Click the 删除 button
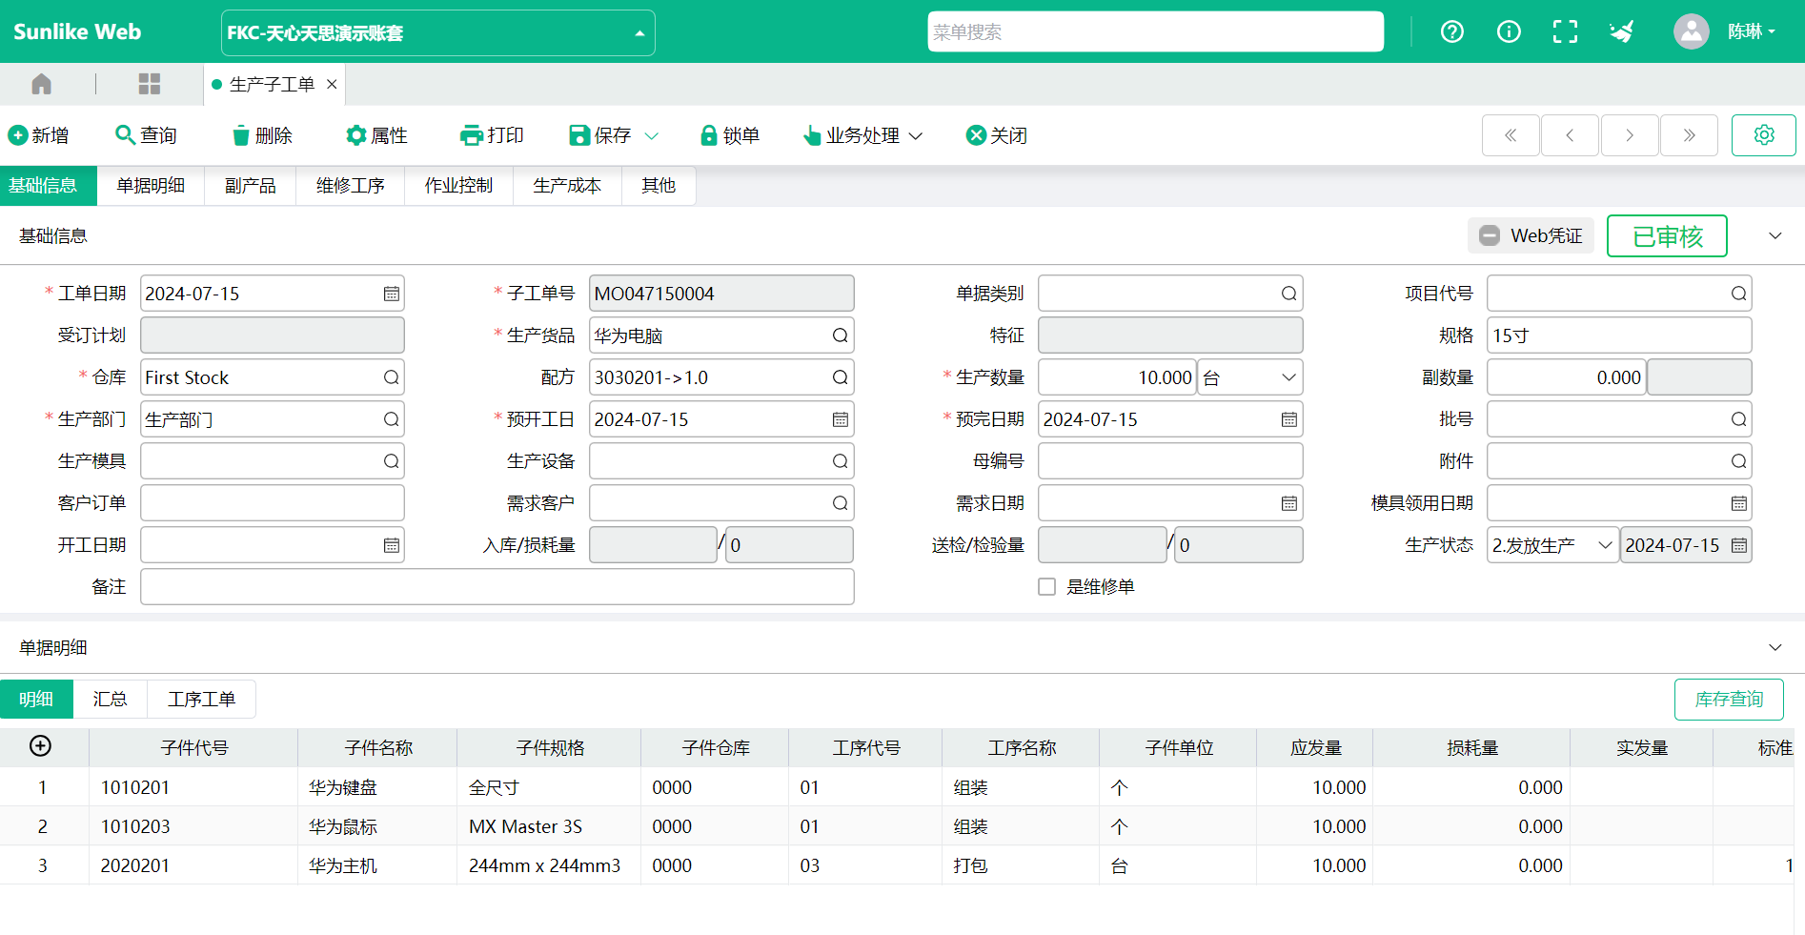Image resolution: width=1805 pixels, height=935 pixels. coord(262,136)
